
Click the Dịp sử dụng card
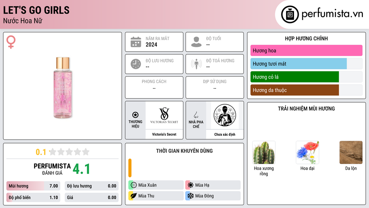[215, 87]
